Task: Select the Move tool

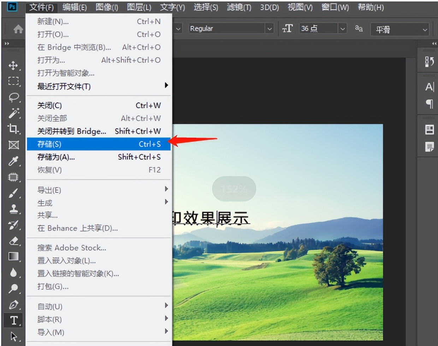Action: point(13,65)
